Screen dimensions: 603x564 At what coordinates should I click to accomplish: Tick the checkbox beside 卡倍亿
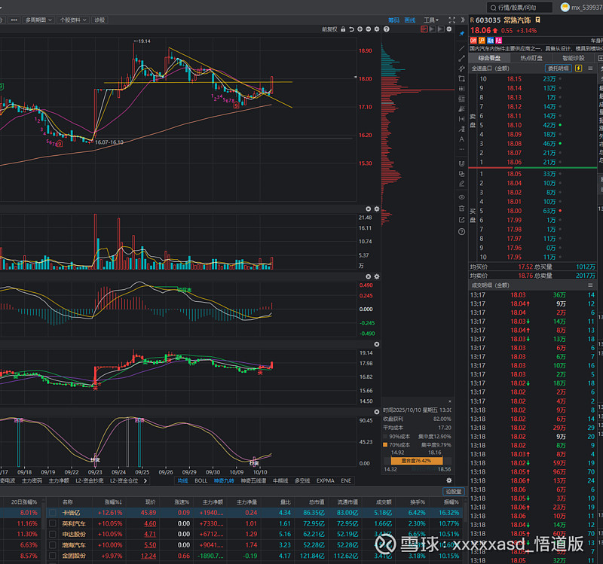click(x=52, y=512)
